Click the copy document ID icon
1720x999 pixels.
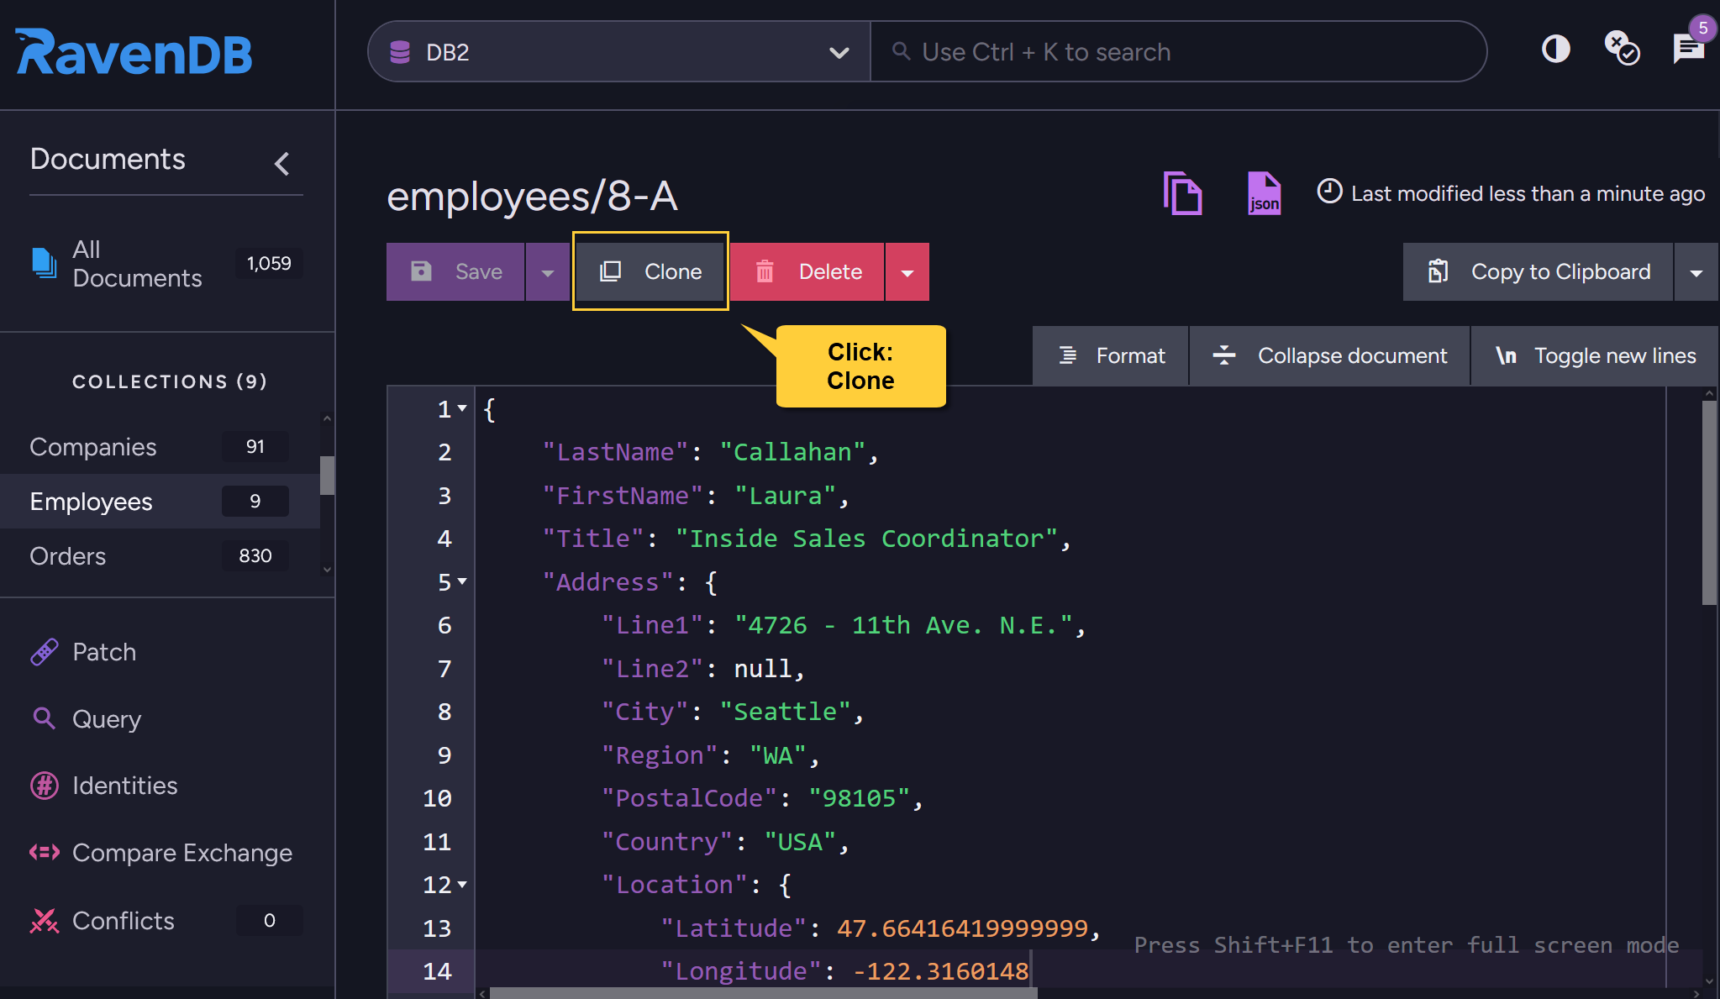[1182, 193]
